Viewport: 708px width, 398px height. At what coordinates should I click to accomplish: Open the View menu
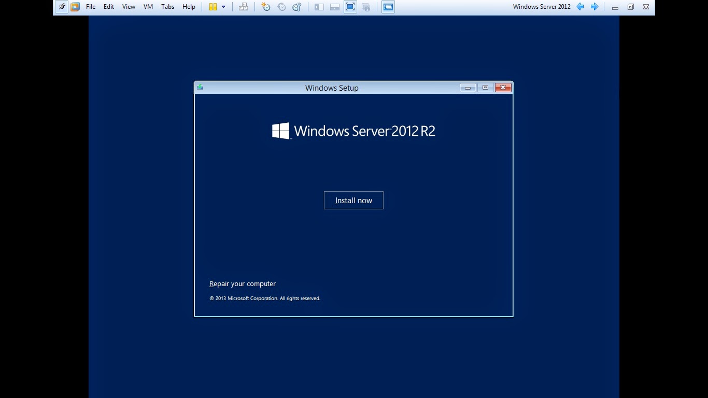(129, 7)
